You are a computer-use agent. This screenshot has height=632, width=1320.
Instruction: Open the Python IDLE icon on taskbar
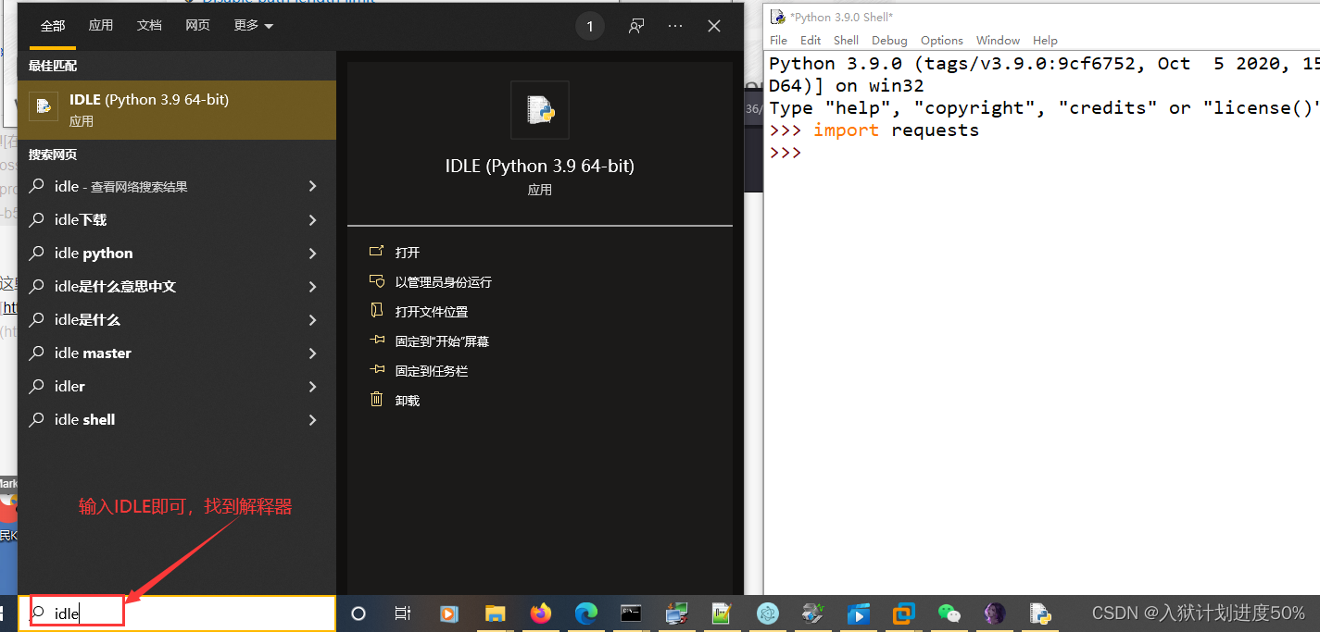pyautogui.click(x=1040, y=613)
